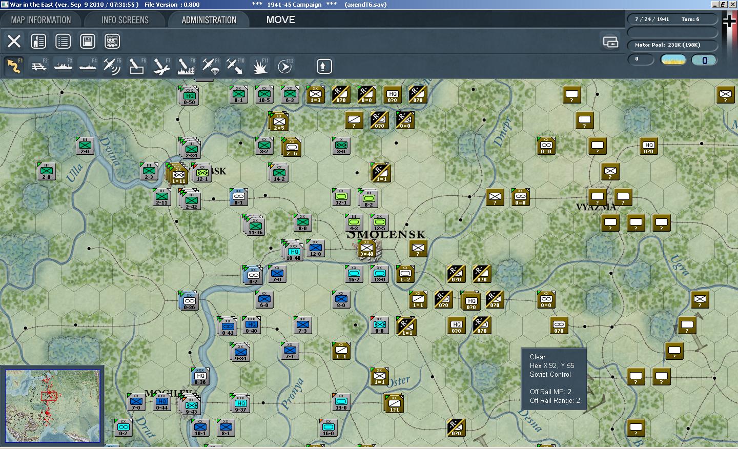Select the unit labeled 7-3

[302, 325]
